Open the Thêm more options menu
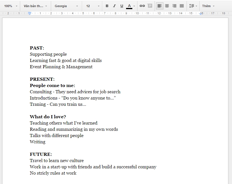This screenshot has height=184, width=232. (x=208, y=6)
